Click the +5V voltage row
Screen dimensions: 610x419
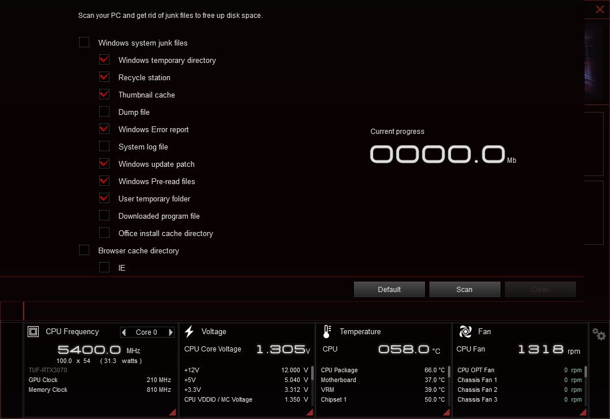click(246, 380)
